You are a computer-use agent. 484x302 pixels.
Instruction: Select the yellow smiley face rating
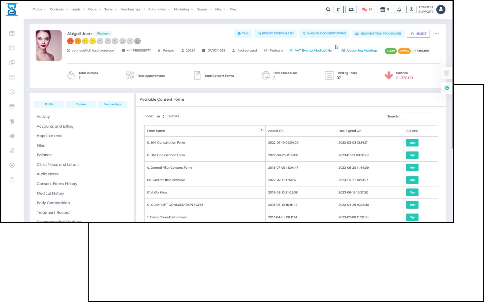click(93, 41)
